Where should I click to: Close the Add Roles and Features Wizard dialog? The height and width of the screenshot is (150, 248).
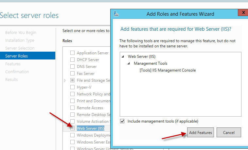click(x=243, y=12)
